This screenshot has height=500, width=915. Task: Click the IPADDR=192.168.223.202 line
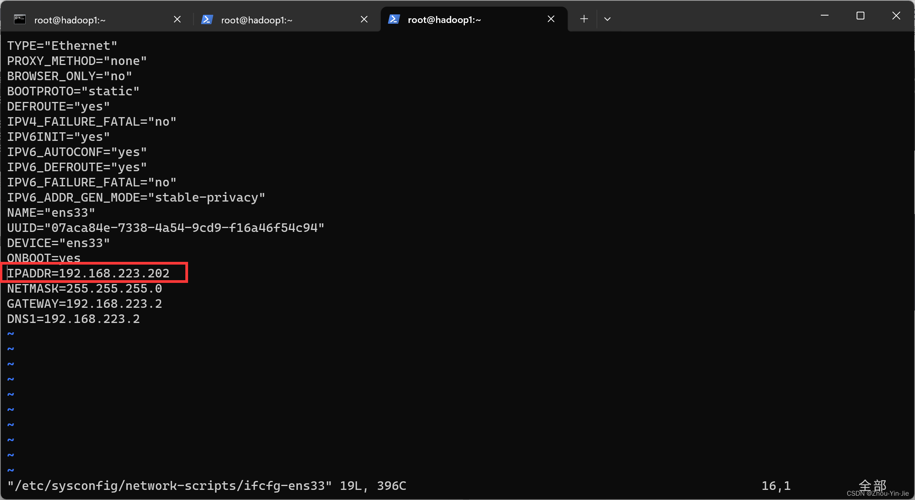(88, 273)
